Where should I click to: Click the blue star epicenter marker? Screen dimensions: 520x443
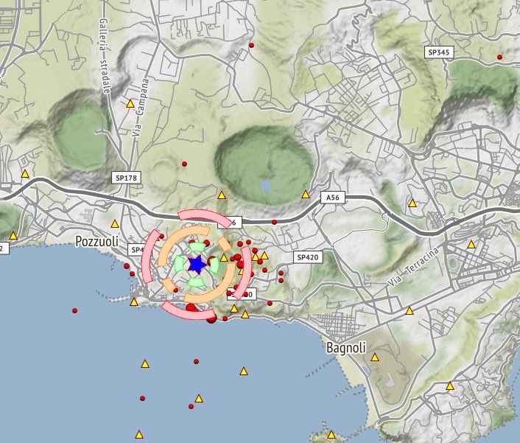[197, 265]
